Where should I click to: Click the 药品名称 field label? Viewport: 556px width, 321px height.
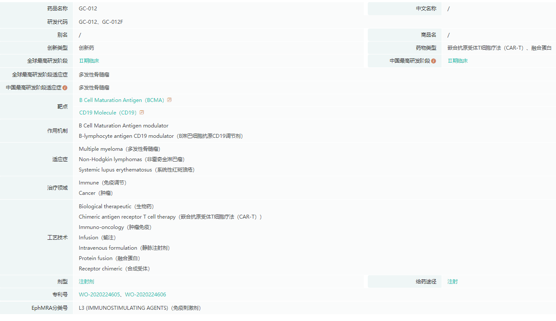pos(57,9)
